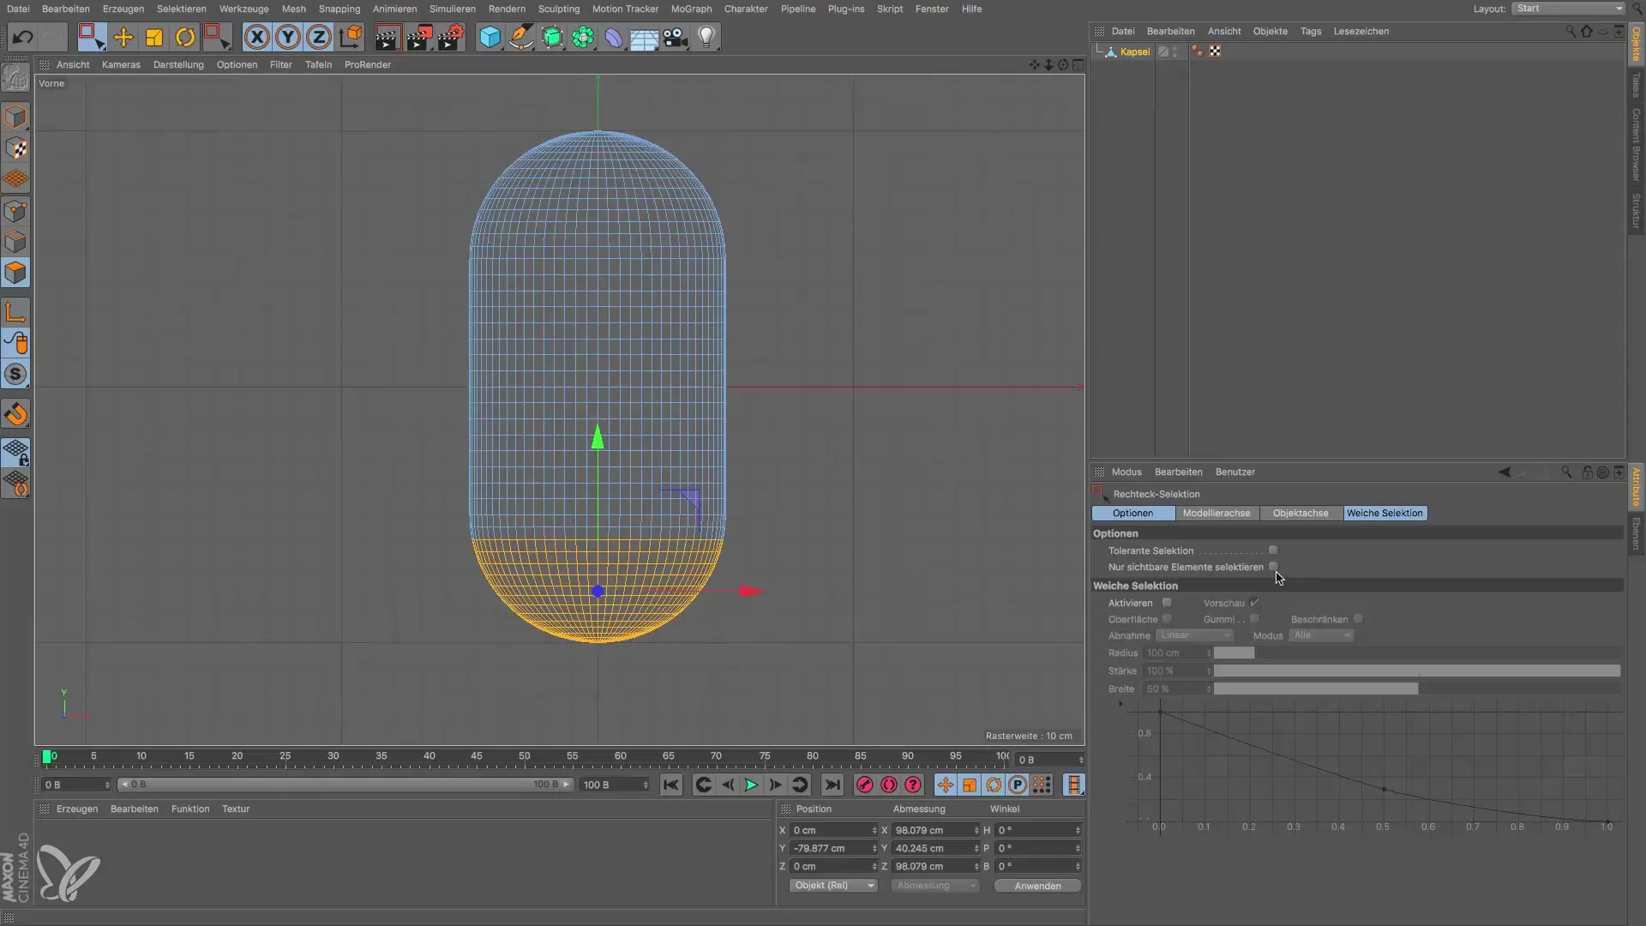
Task: Open the deformer objects icon
Action: click(x=614, y=38)
